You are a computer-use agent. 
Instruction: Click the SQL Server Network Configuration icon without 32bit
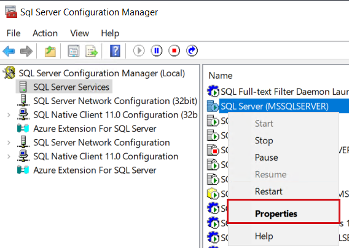23,142
